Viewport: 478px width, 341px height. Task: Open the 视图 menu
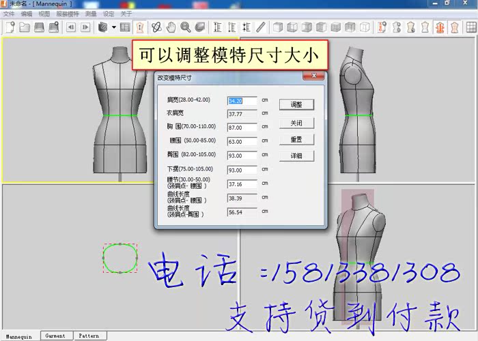pyautogui.click(x=44, y=14)
